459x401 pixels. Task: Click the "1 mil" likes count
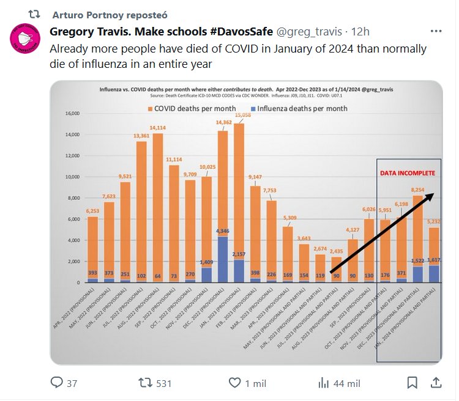pos(256,383)
